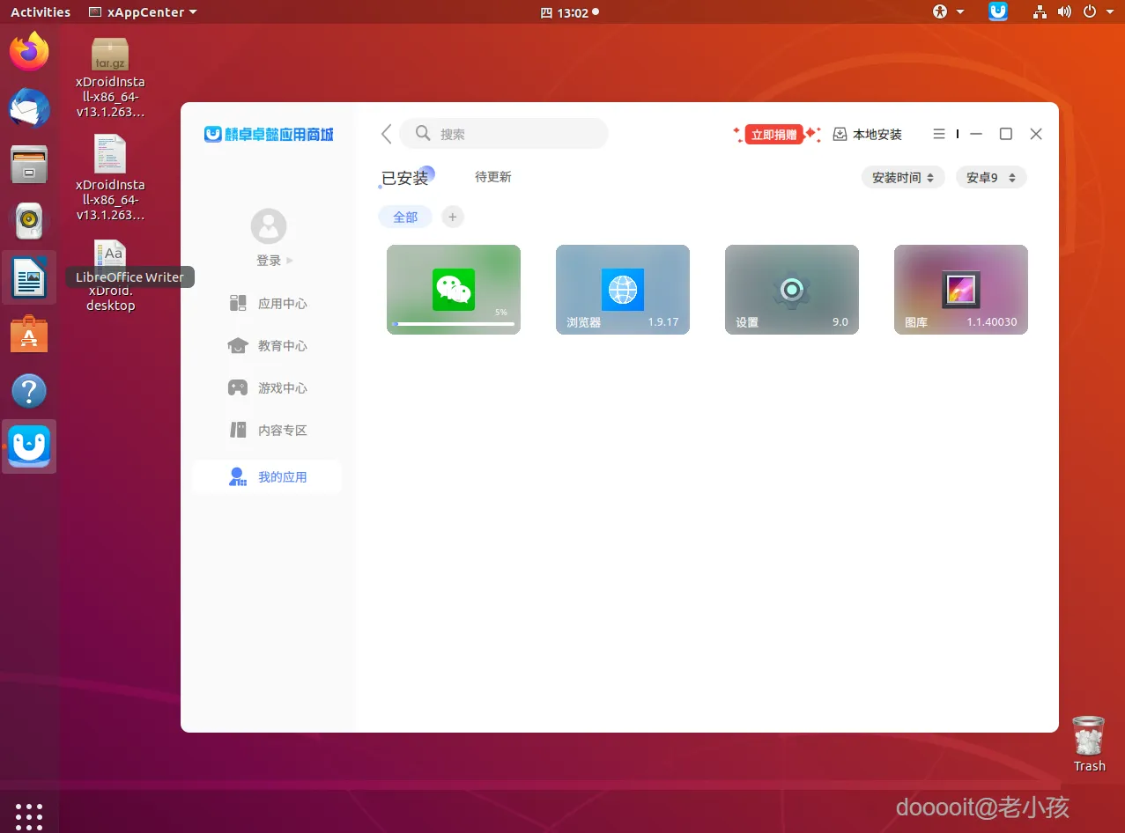Launch Thunderbird mail from the dock
The width and height of the screenshot is (1125, 833).
pyautogui.click(x=29, y=108)
